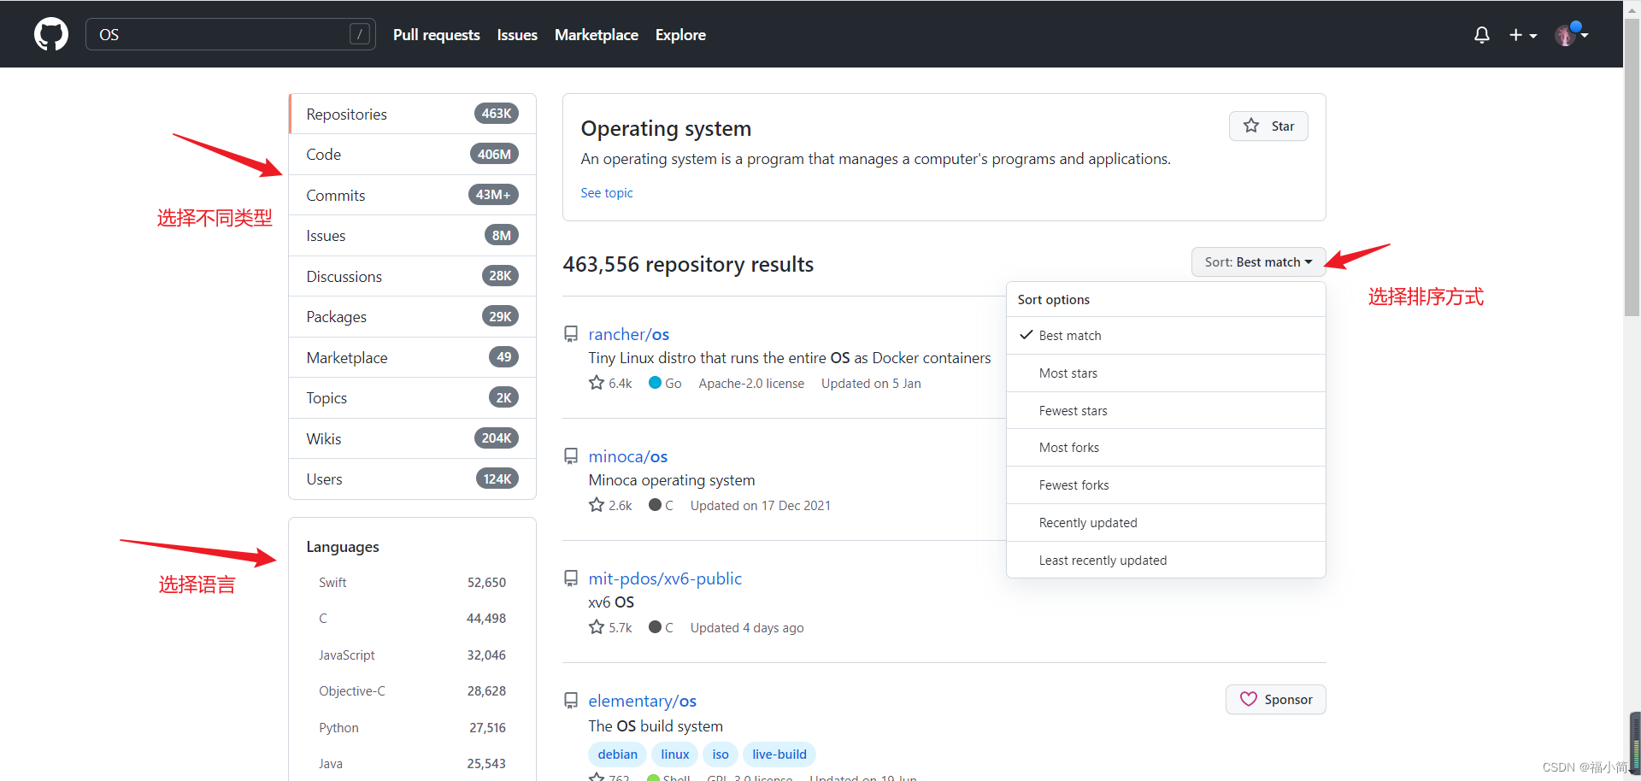Click the repository icon beside minoca/os
This screenshot has width=1641, height=781.
coord(571,456)
